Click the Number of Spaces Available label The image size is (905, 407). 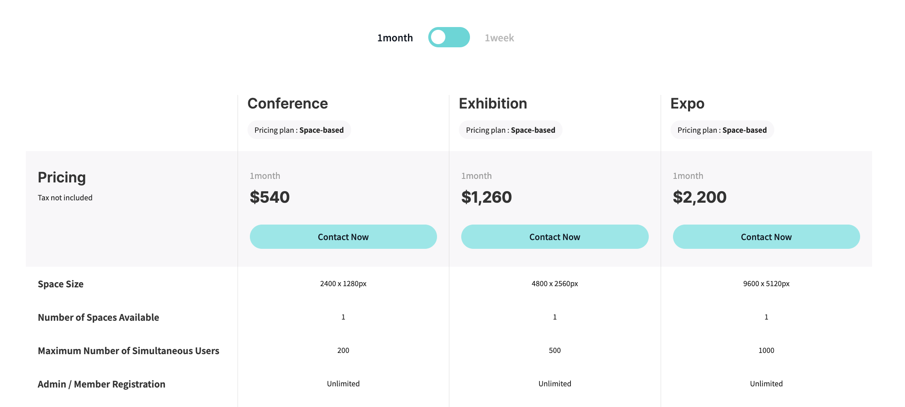99,317
